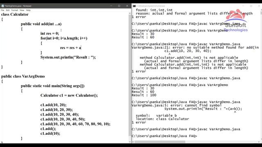
Task: Open the Help menu in Notepad
Action: [28, 10]
